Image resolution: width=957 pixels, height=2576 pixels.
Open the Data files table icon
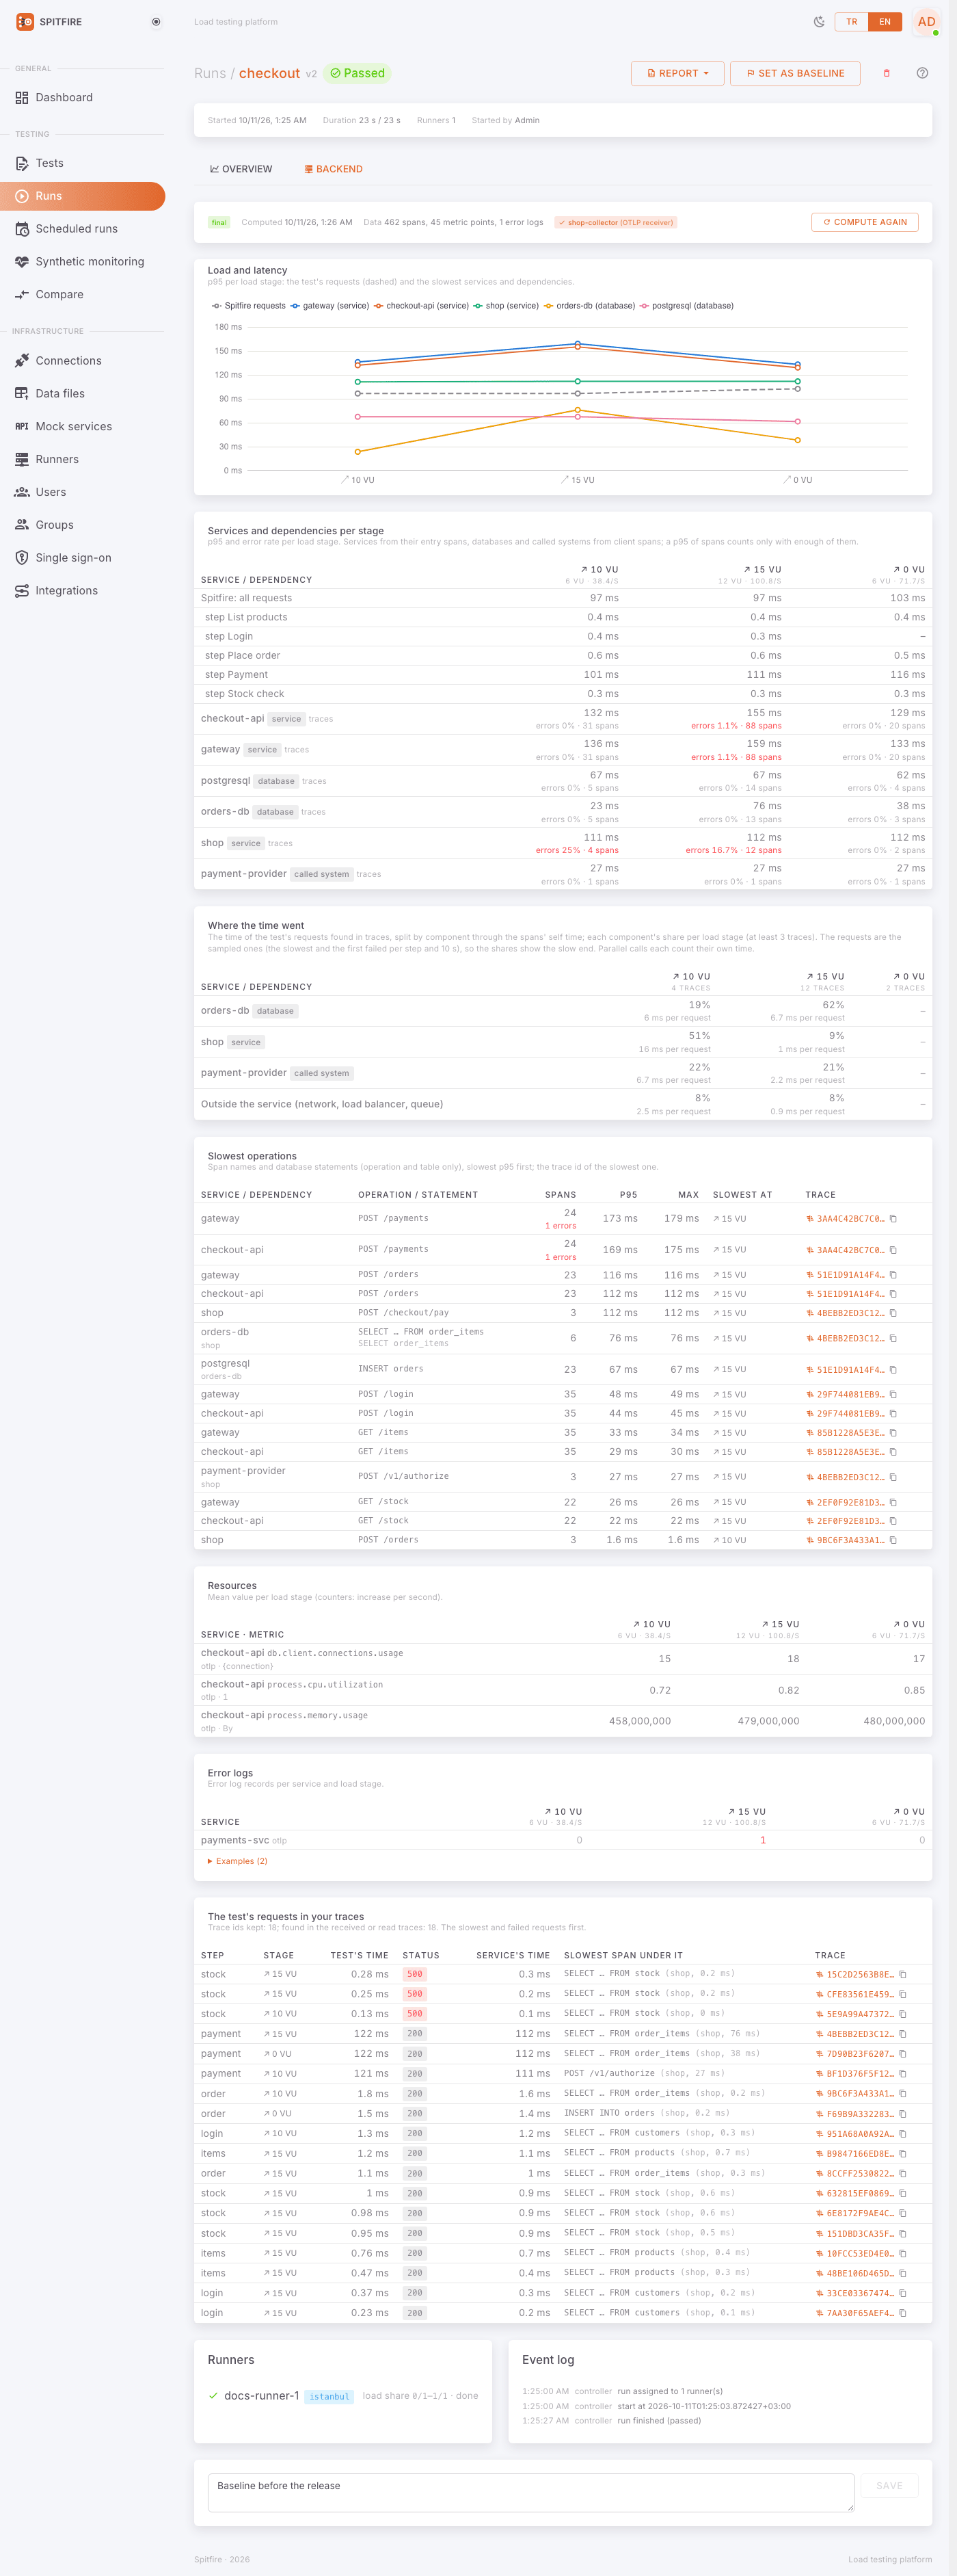pyautogui.click(x=22, y=394)
